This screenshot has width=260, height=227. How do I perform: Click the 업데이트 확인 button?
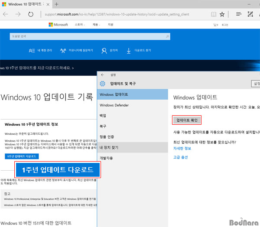click(x=187, y=120)
